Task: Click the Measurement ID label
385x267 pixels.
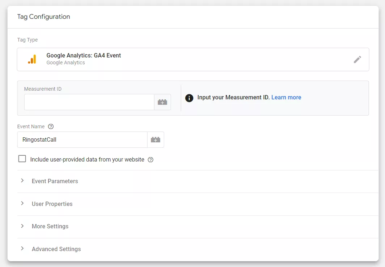Action: 43,89
